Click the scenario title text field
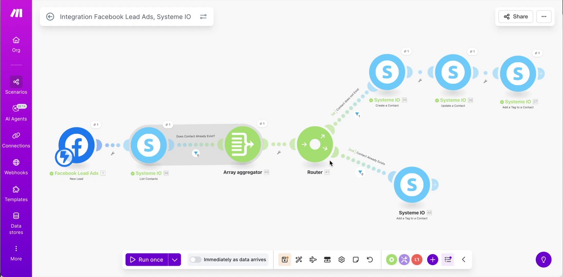Screen dimensions: 563x277 coord(125,17)
